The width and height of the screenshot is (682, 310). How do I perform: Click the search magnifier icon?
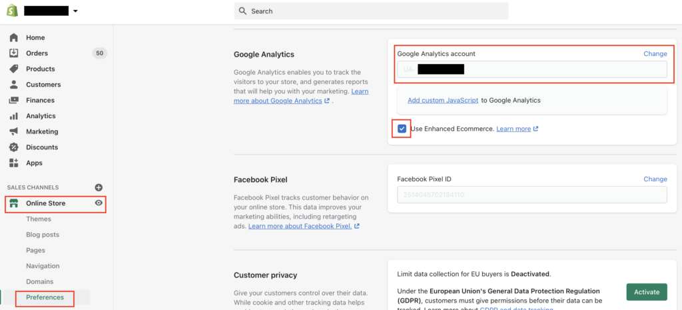[242, 11]
